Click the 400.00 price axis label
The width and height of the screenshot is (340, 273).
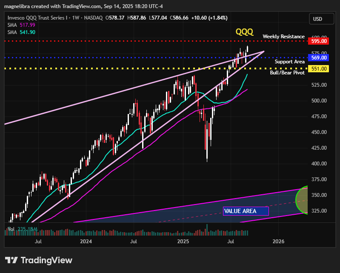319,164
